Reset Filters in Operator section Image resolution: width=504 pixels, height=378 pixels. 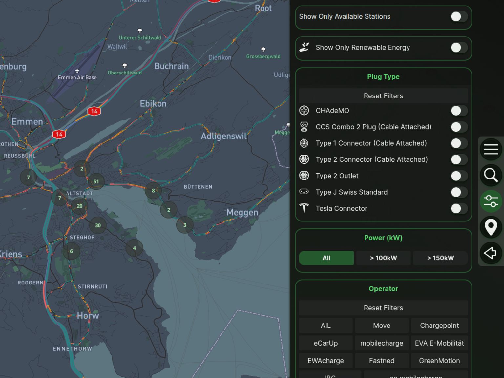pyautogui.click(x=383, y=308)
